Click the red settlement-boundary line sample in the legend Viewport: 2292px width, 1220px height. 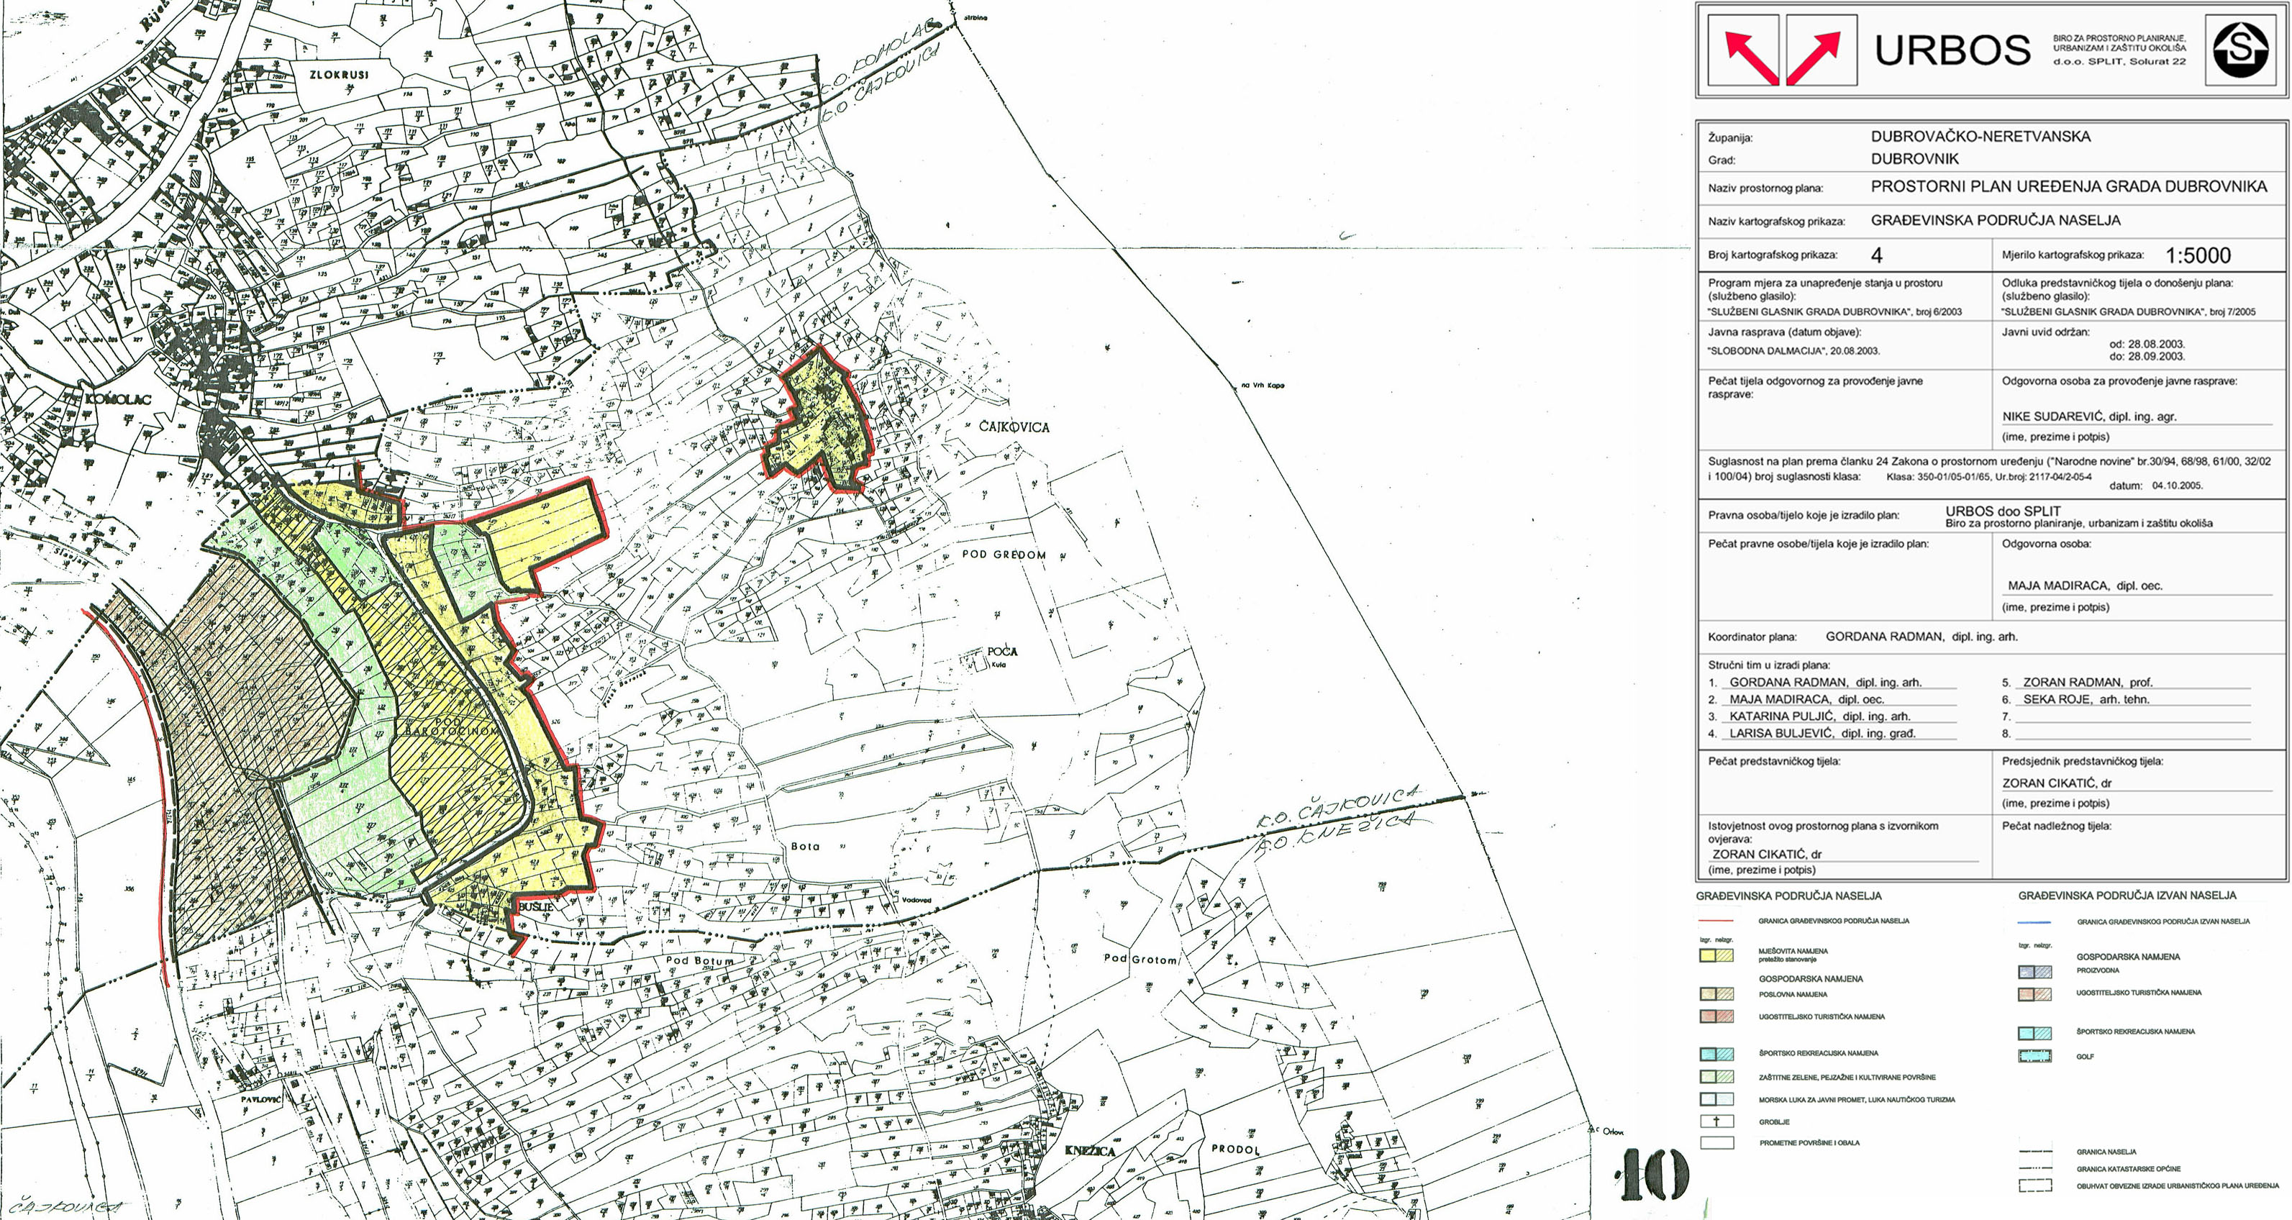[1716, 921]
